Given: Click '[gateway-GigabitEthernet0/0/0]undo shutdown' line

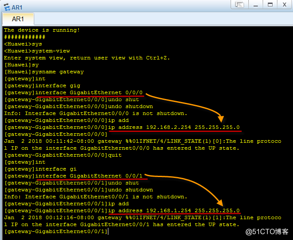Looking at the screenshot, I should tap(78, 106).
